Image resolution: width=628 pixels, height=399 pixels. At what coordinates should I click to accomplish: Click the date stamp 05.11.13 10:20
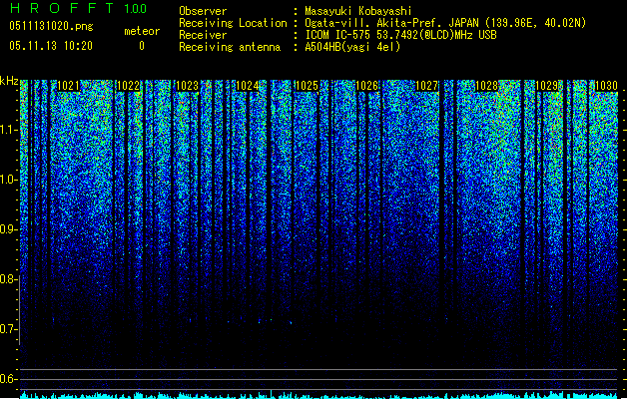tap(51, 46)
